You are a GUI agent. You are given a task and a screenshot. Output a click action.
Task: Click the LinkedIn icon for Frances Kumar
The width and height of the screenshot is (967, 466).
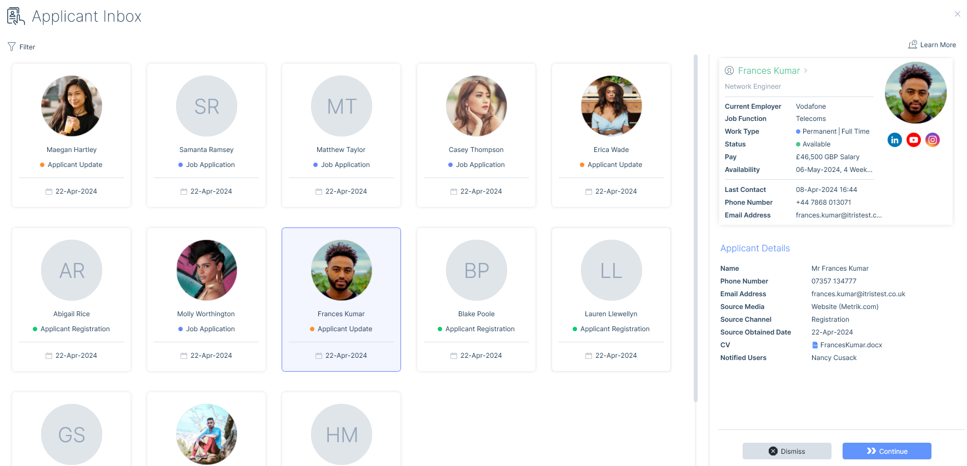(894, 140)
